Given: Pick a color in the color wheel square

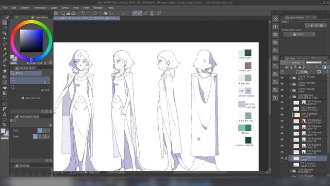Looking at the screenshot, I should click(31, 41).
